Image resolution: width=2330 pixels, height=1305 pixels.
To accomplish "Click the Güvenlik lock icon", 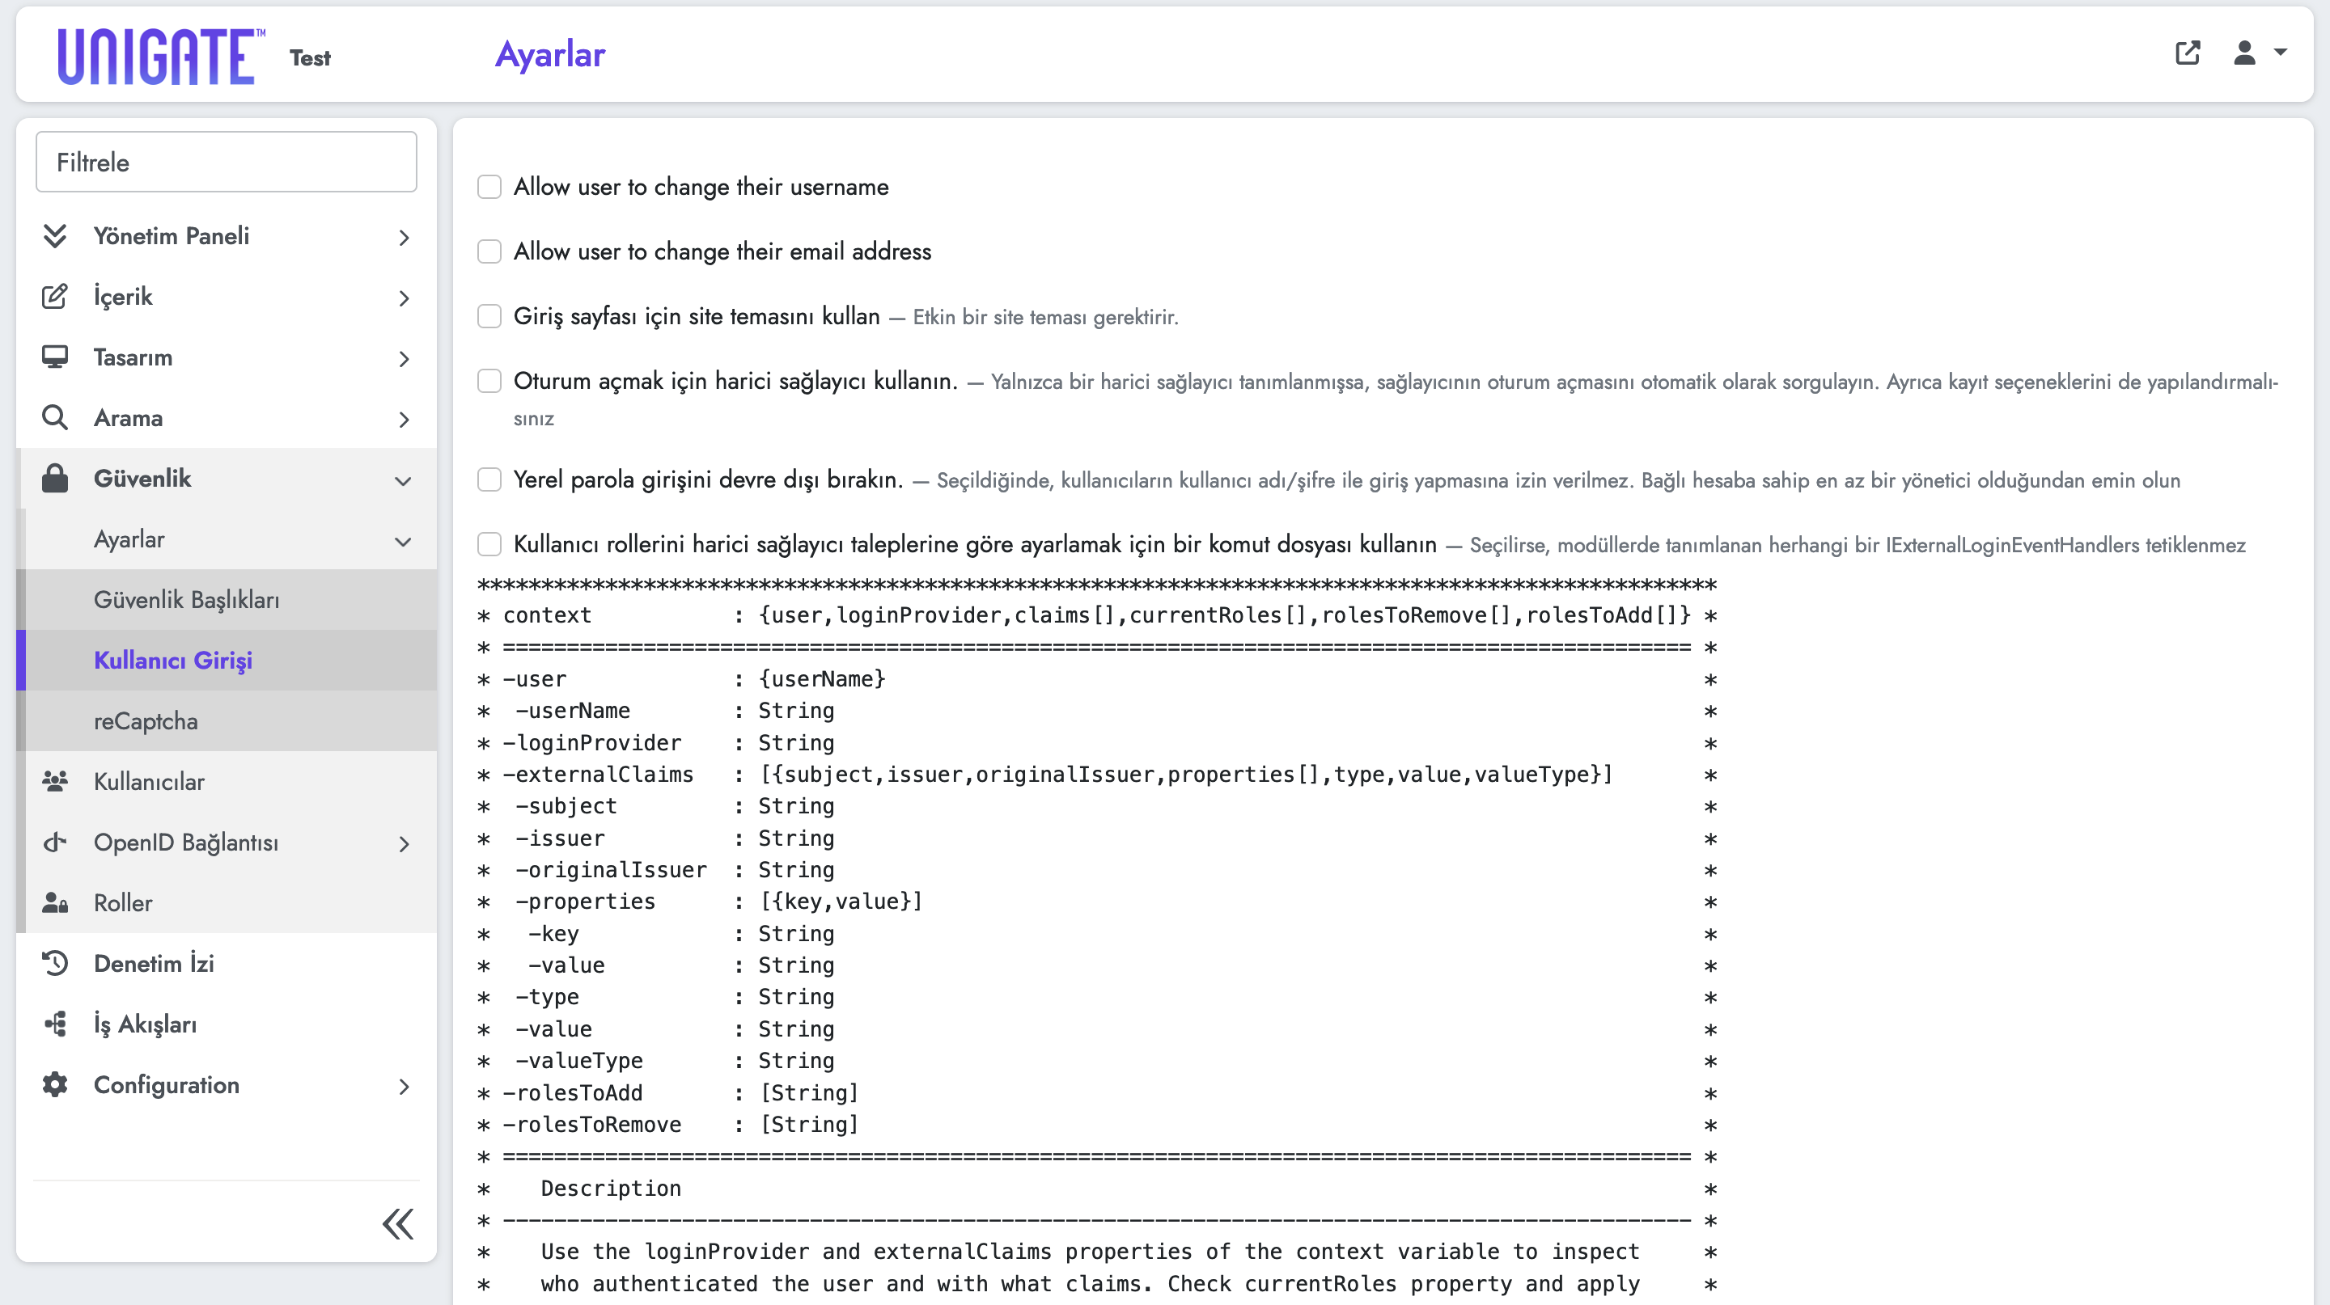I will coord(54,478).
